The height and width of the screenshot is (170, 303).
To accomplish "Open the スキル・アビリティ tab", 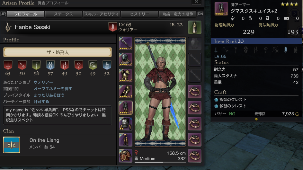I will pyautogui.click(x=102, y=14).
